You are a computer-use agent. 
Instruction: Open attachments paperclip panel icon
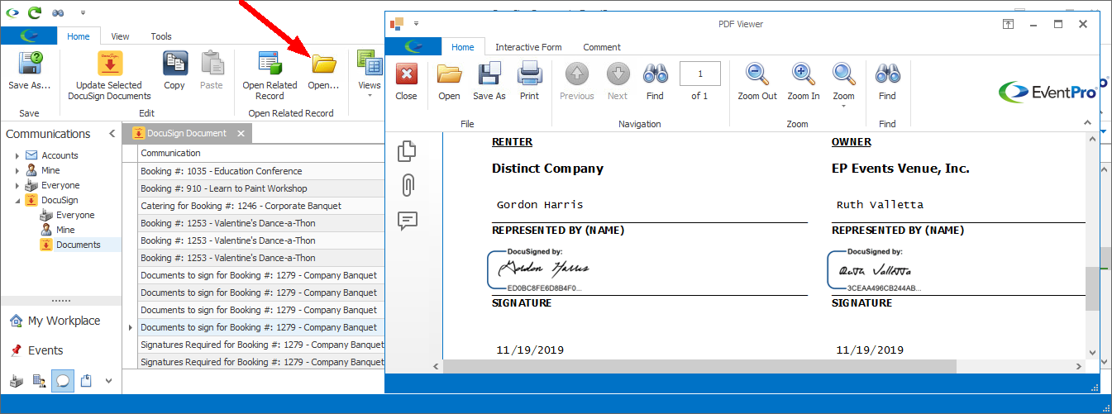click(407, 186)
